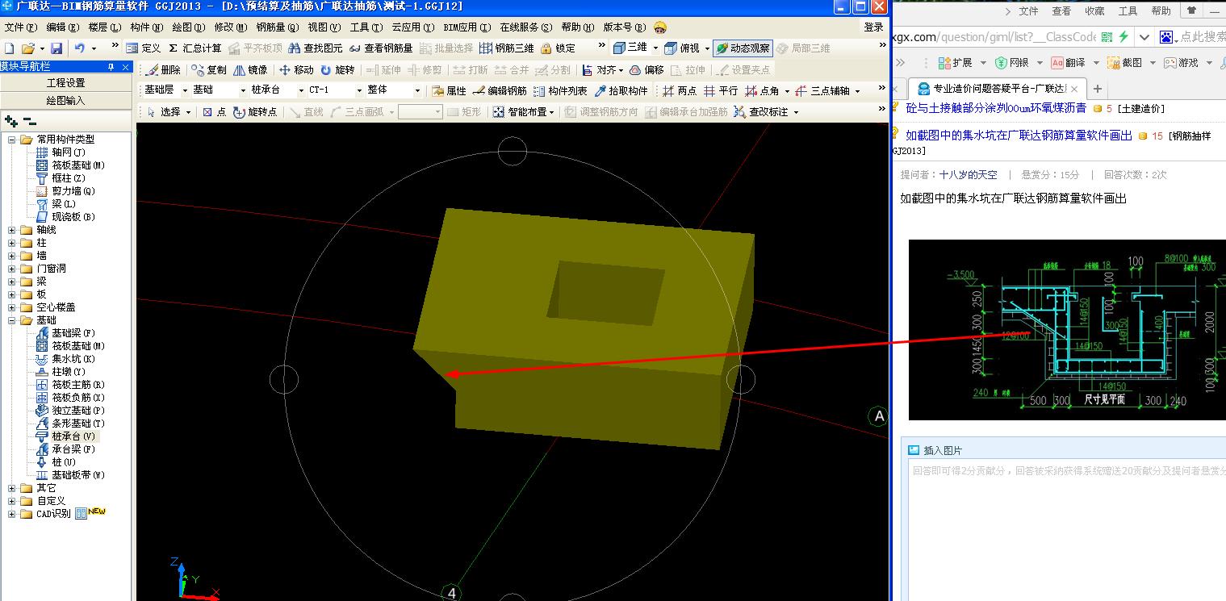Open the 视图(V) menu
Image resolution: width=1226 pixels, height=601 pixels.
tap(323, 27)
